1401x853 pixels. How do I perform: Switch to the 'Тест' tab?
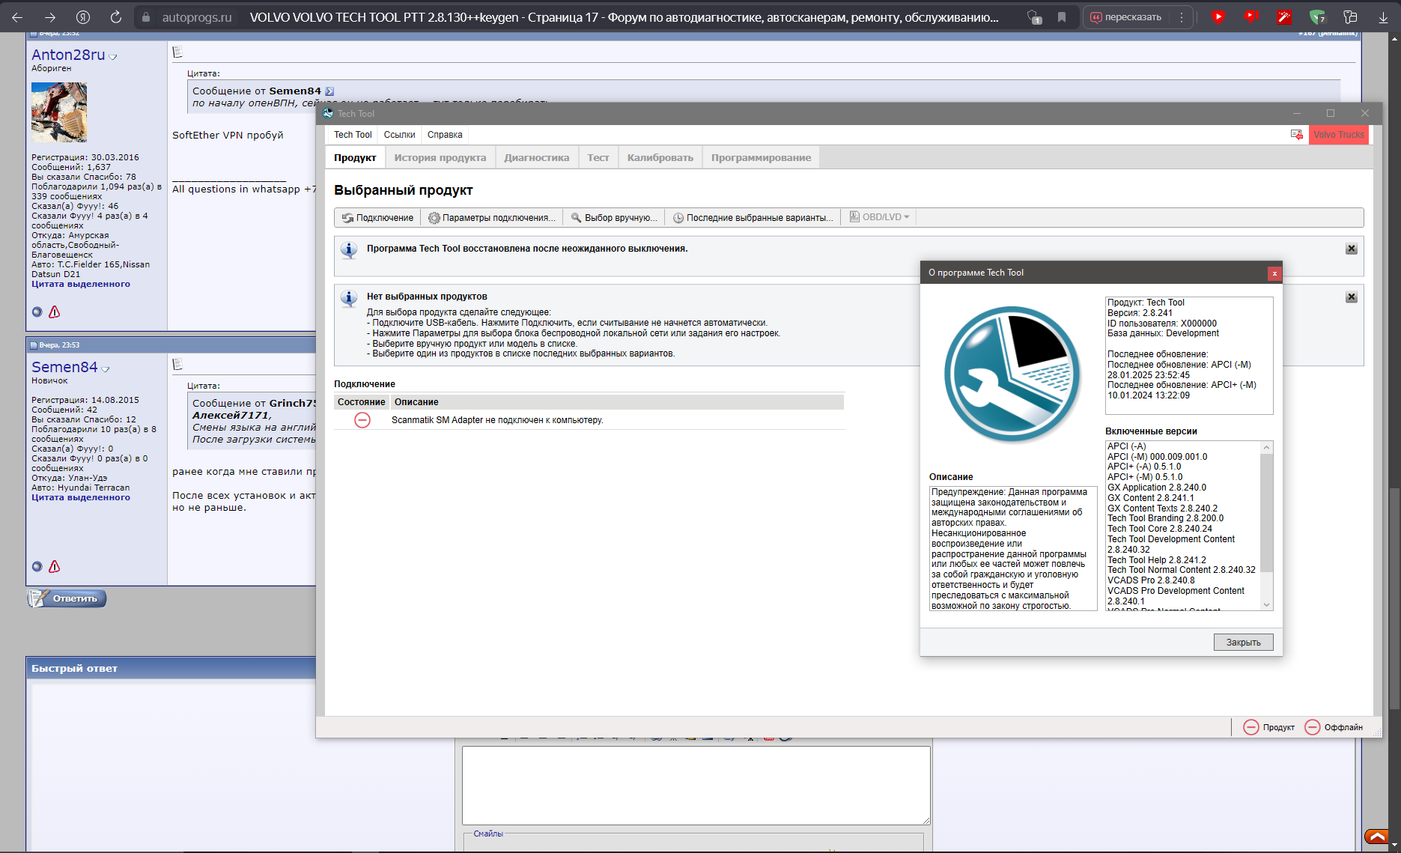click(598, 157)
